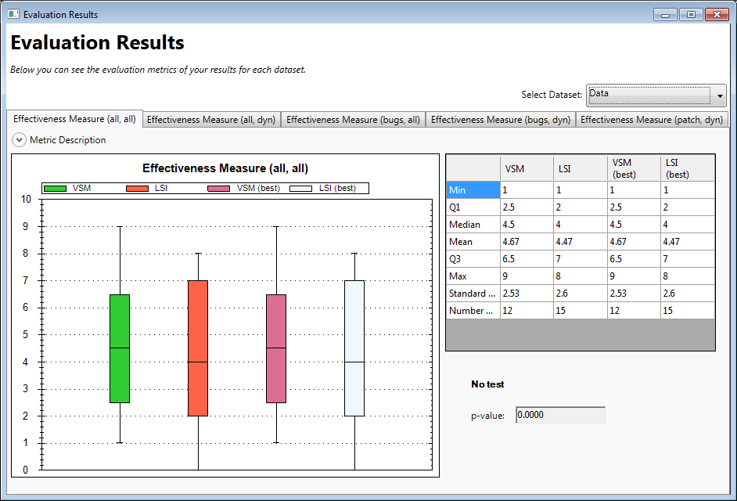The width and height of the screenshot is (737, 501).
Task: Select the Median row in the table
Action: coord(473,224)
